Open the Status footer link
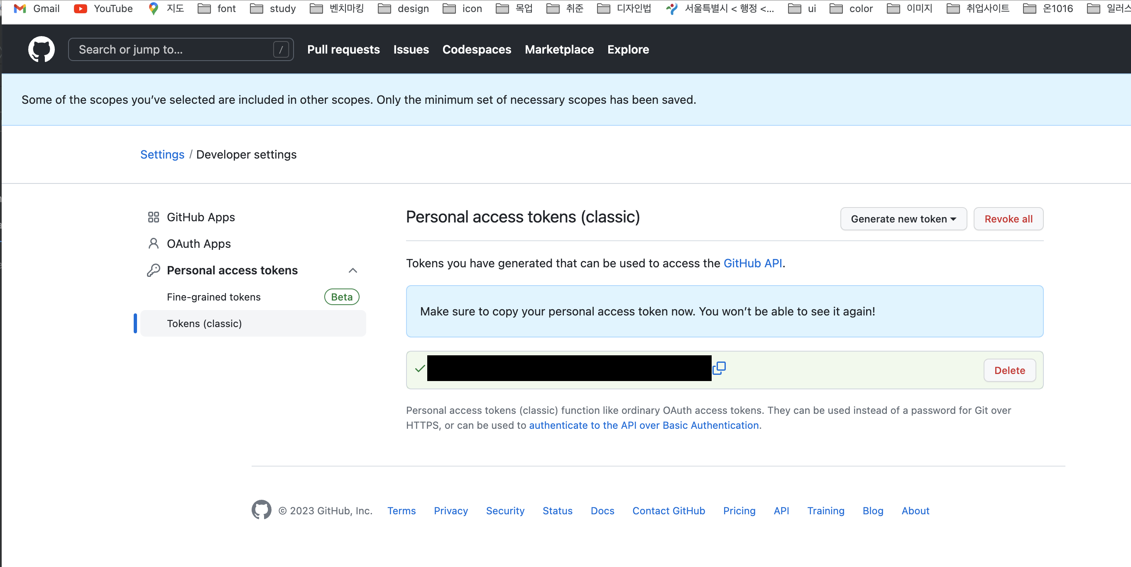The width and height of the screenshot is (1131, 567). [x=557, y=511]
